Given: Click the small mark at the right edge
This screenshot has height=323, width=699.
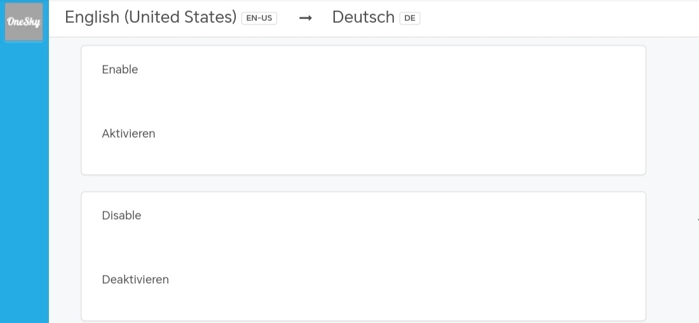Looking at the screenshot, I should tap(697, 220).
